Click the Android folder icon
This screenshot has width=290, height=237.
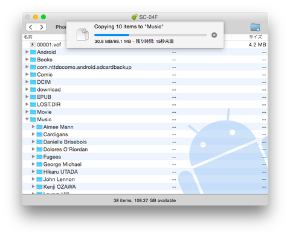tap(33, 52)
